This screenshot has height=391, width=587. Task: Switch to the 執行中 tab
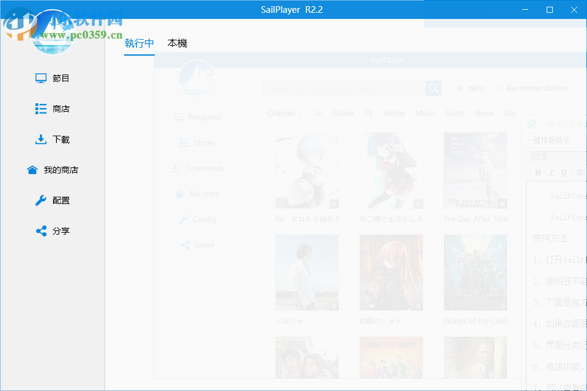tap(139, 43)
